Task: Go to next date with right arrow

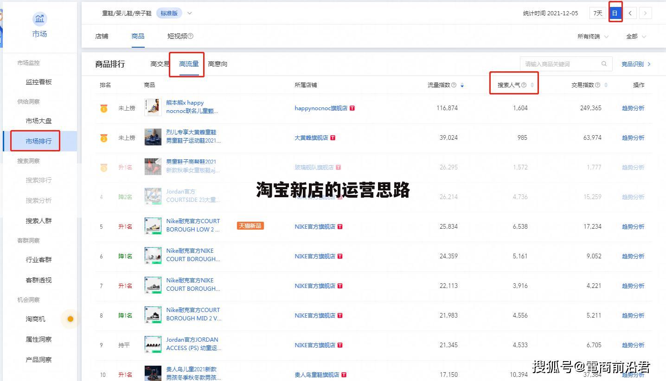Action: point(645,13)
